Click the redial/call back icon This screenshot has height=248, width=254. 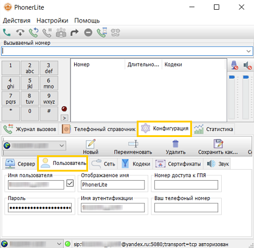33,32
